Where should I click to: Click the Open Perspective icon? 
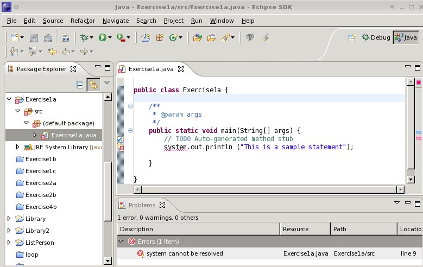click(x=352, y=37)
